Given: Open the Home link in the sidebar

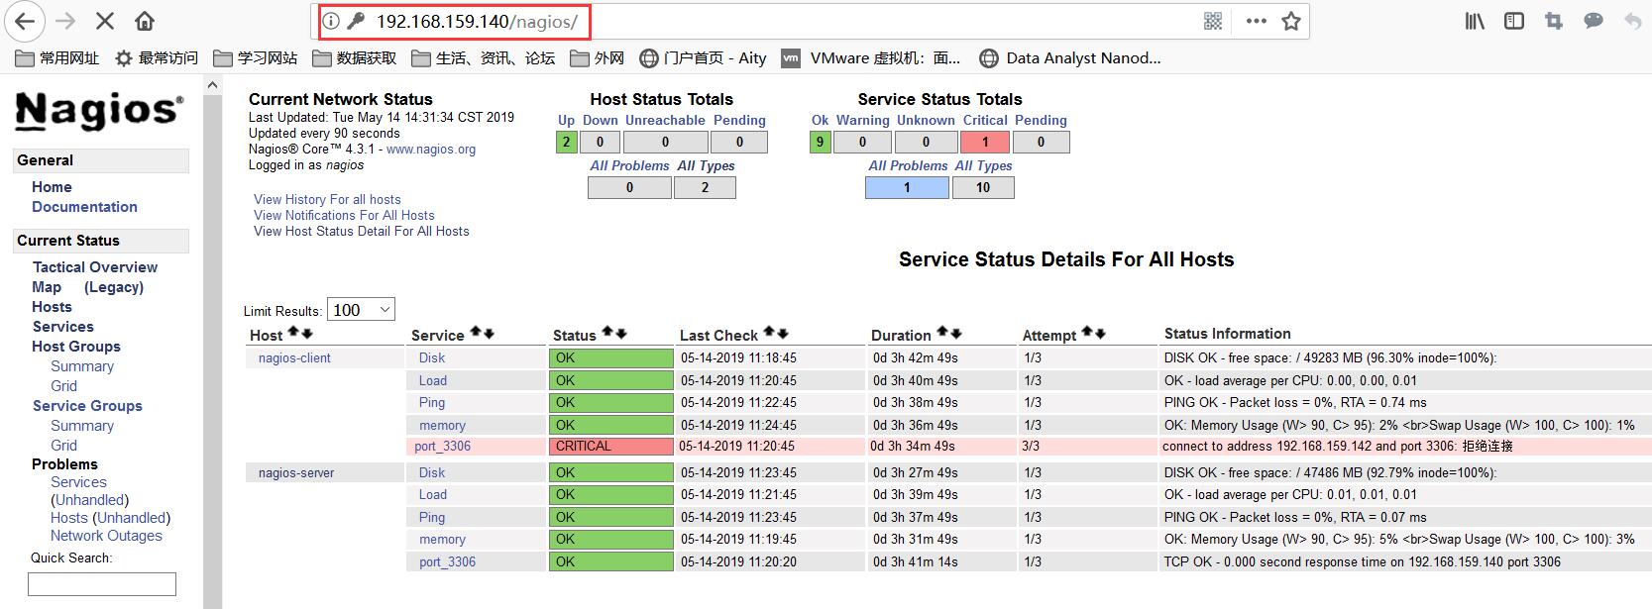Looking at the screenshot, I should pos(52,187).
